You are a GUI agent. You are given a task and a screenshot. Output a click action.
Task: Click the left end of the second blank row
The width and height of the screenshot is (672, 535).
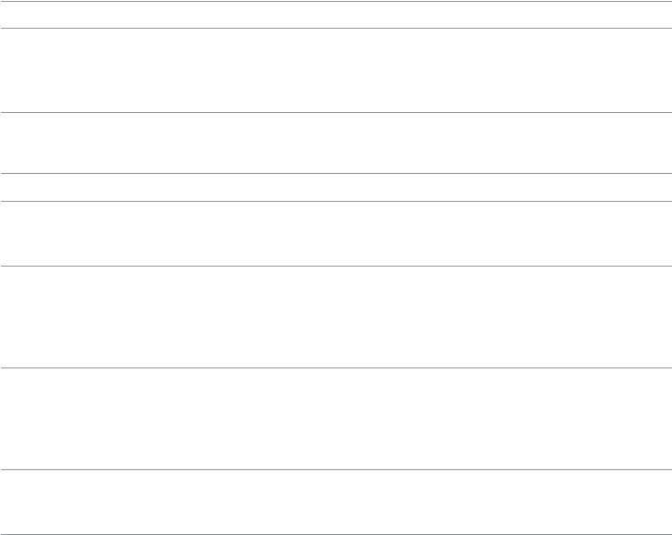click(x=11, y=70)
